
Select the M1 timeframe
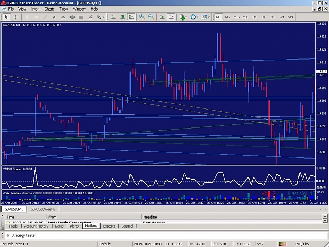pyautogui.click(x=218, y=17)
